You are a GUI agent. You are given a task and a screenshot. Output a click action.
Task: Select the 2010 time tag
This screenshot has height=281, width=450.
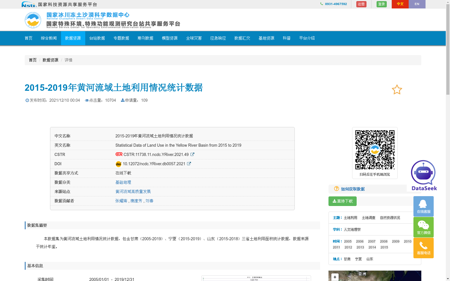408,241
